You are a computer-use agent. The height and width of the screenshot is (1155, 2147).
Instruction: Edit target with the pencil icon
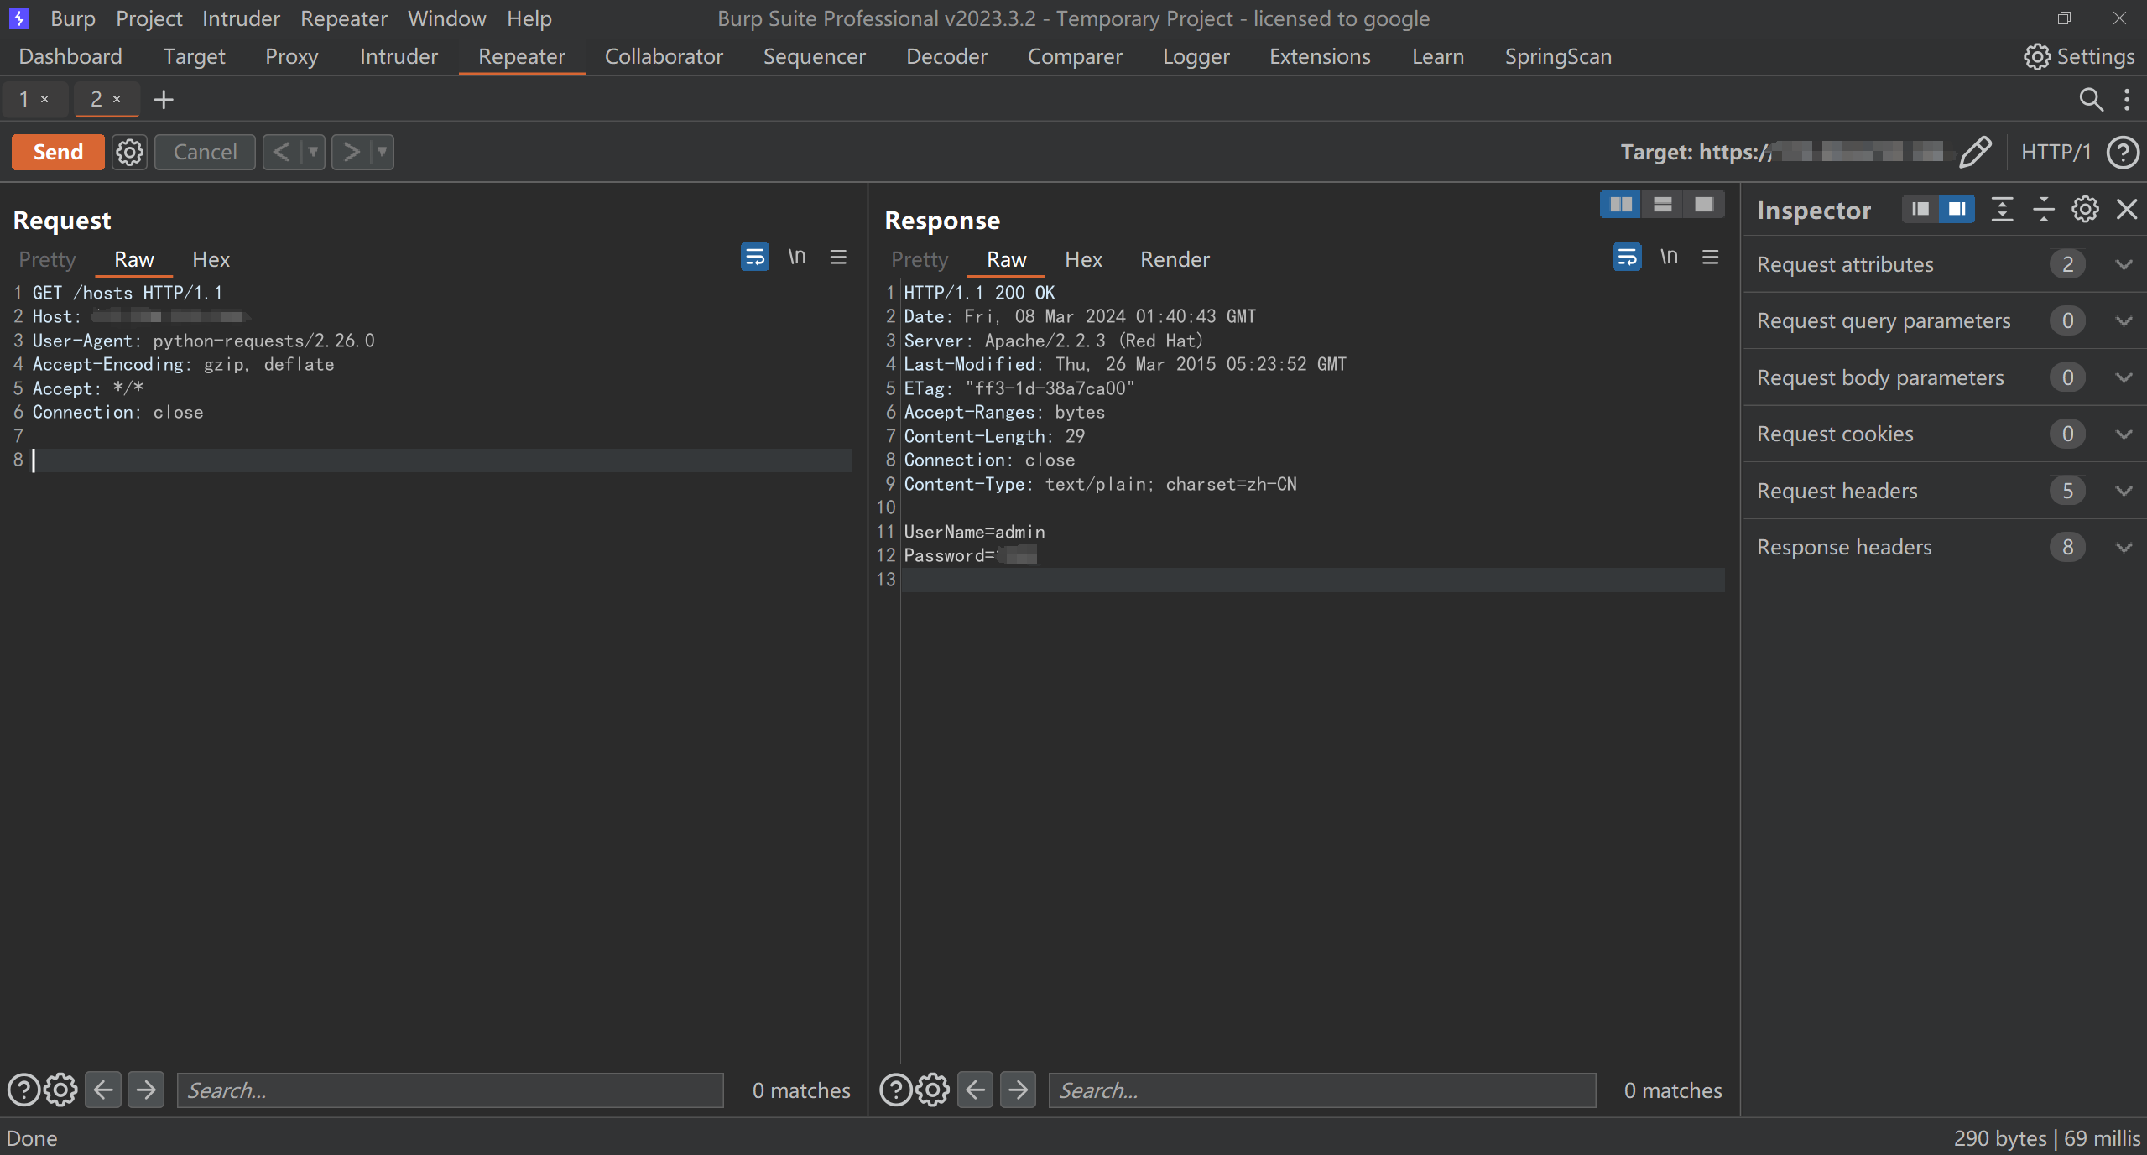pos(1975,152)
